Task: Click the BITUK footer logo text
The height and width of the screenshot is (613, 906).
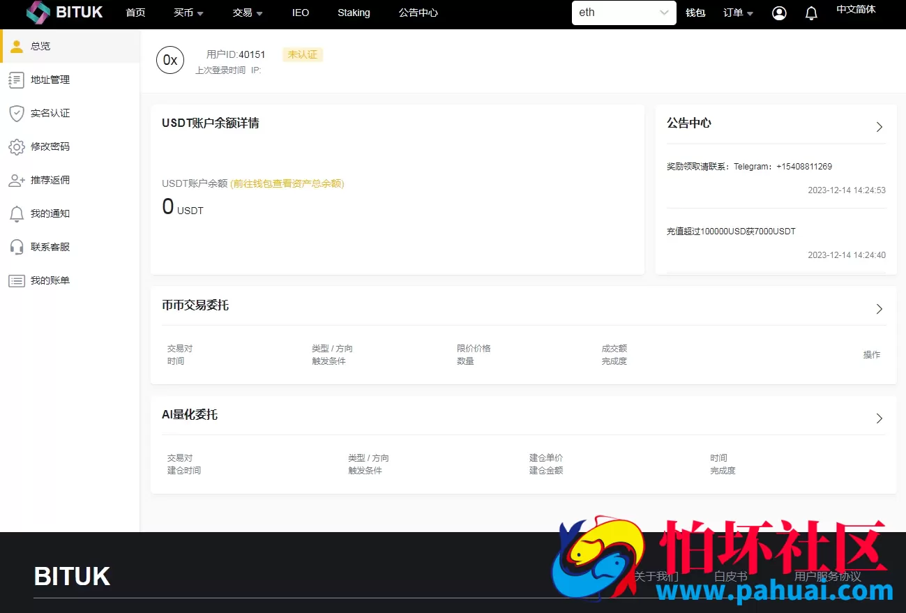Action: 72,577
